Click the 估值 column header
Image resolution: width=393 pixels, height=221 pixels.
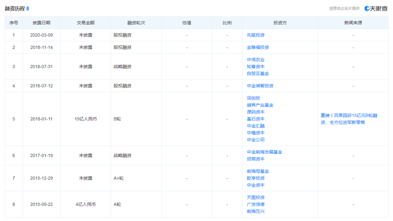point(187,23)
